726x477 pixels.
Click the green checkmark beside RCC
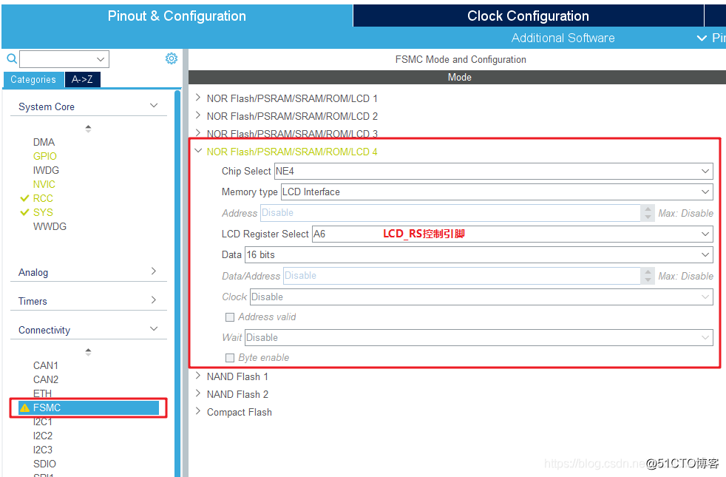tap(24, 198)
